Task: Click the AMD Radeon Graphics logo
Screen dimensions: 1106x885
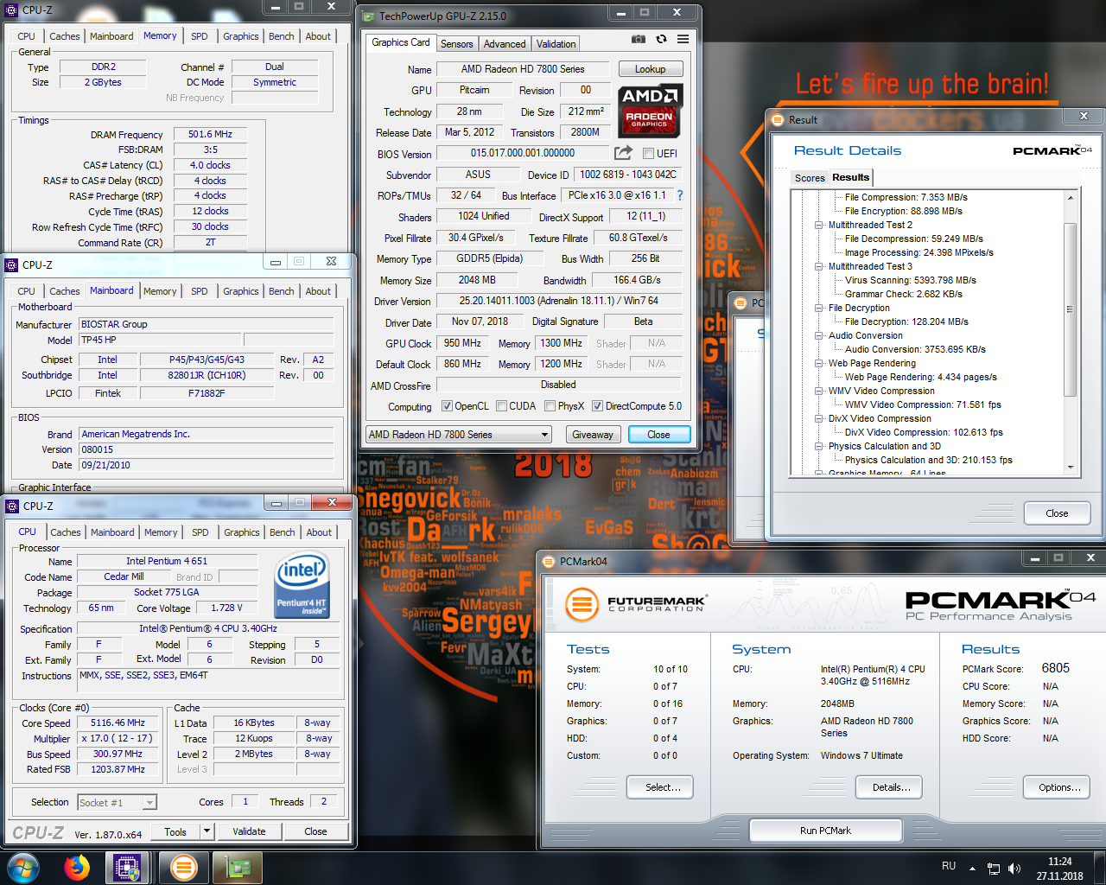Action: [x=651, y=111]
